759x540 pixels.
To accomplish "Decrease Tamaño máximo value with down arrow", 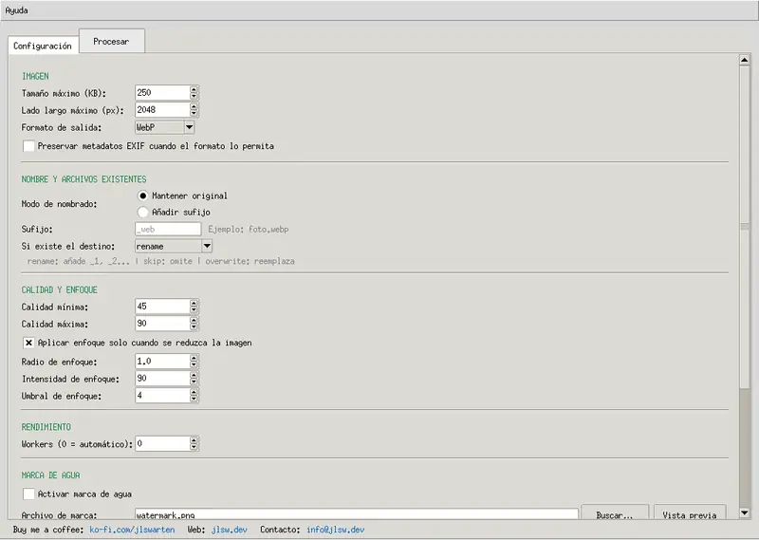I will (x=194, y=97).
